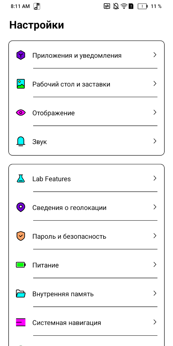Open the Звук settings entry

pyautogui.click(x=40, y=142)
